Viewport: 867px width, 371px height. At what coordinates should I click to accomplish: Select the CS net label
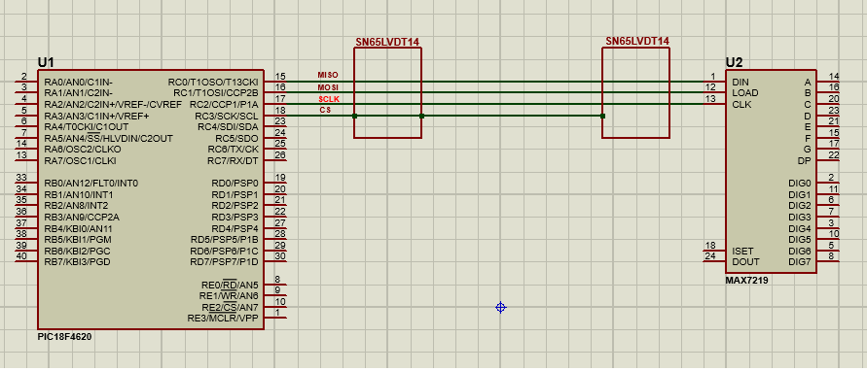pyautogui.click(x=326, y=111)
